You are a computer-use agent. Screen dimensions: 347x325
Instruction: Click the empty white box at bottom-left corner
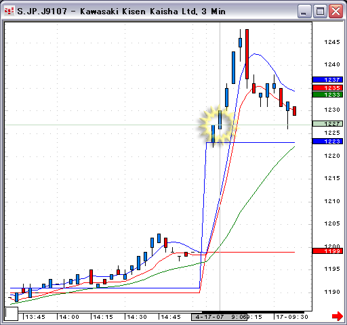pyautogui.click(x=12, y=313)
